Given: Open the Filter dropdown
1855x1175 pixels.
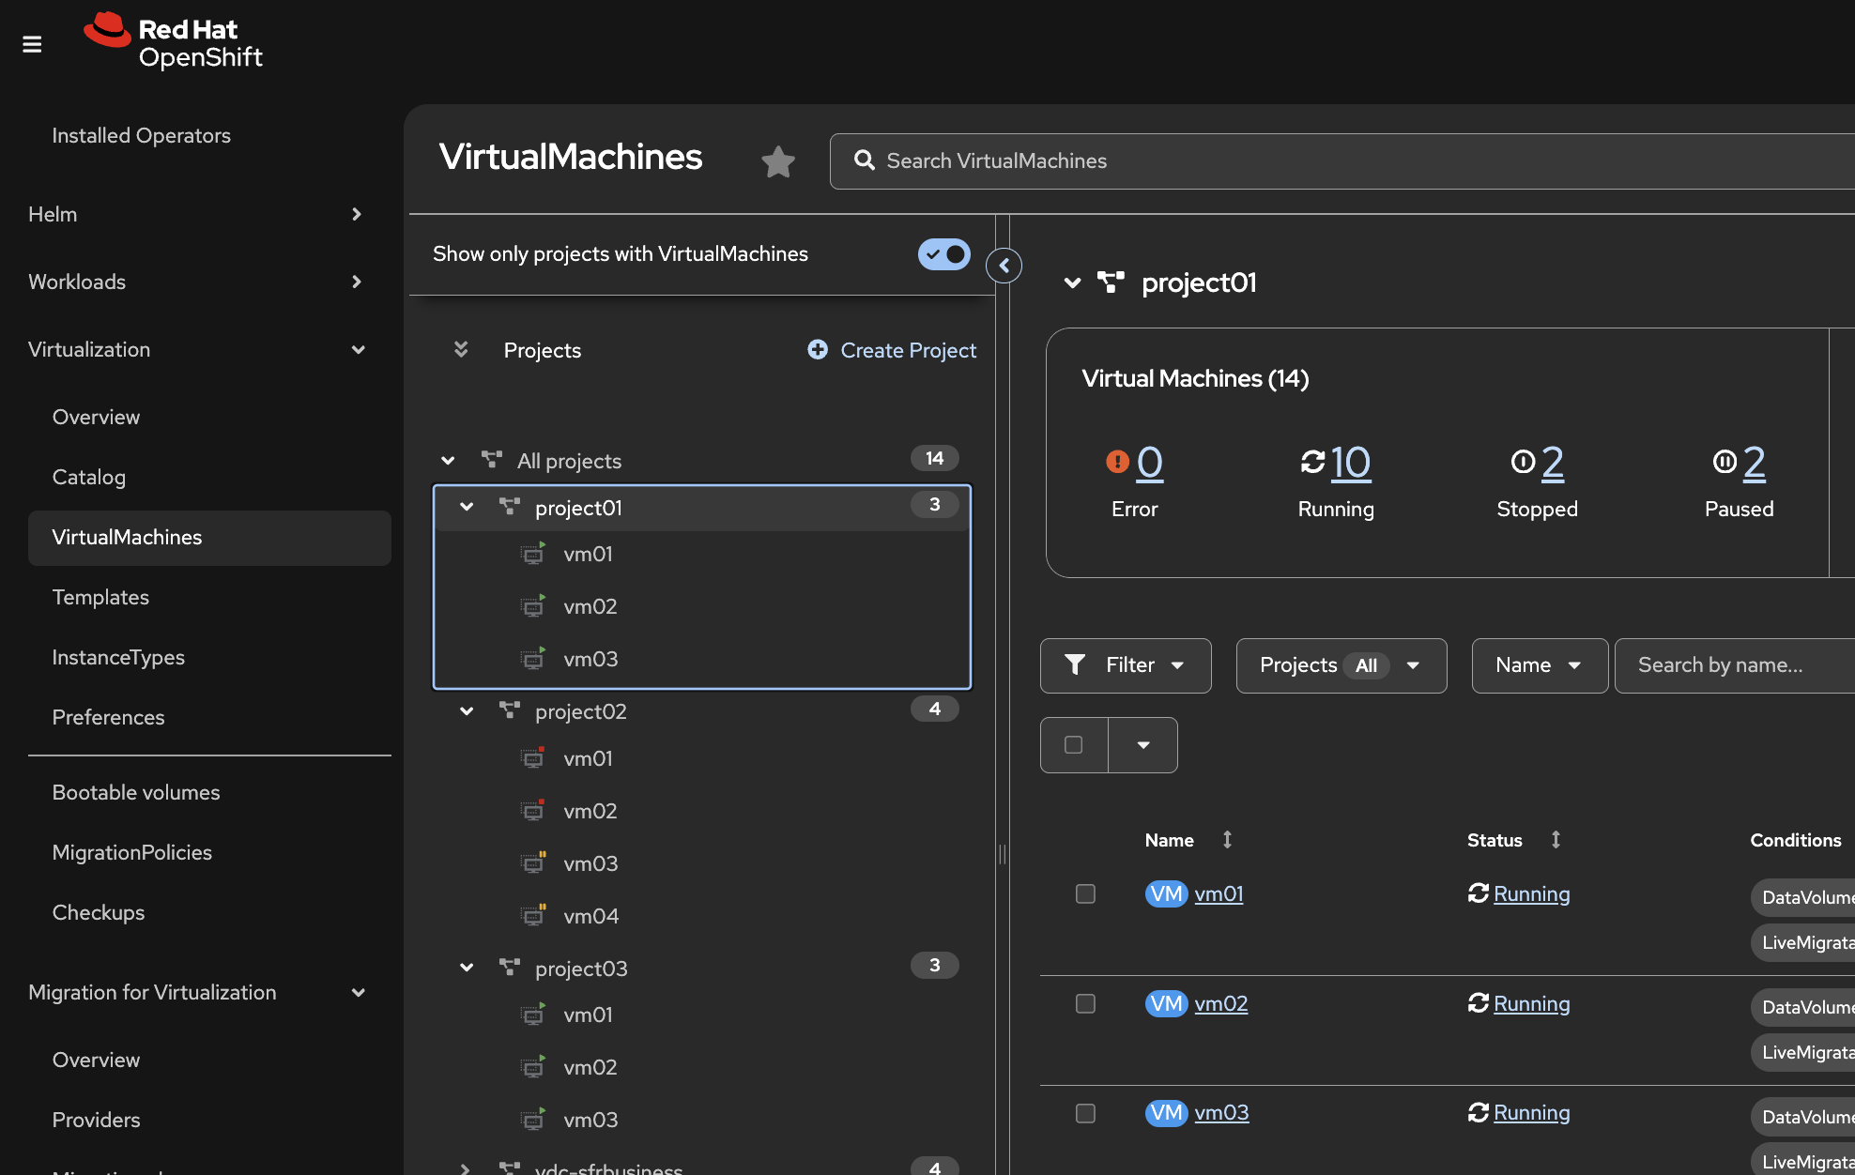Looking at the screenshot, I should (x=1126, y=665).
